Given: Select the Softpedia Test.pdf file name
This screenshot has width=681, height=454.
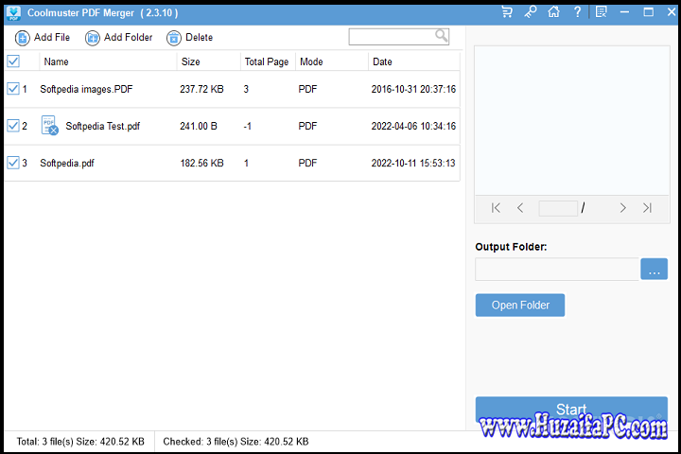Looking at the screenshot, I should [103, 126].
